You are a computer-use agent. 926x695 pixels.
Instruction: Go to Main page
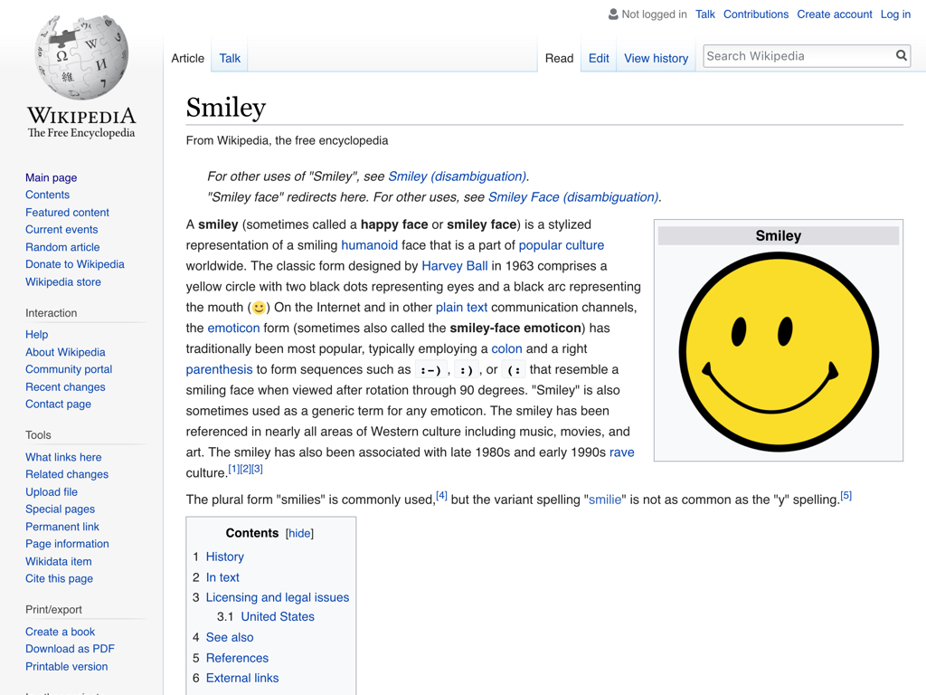pyautogui.click(x=51, y=177)
